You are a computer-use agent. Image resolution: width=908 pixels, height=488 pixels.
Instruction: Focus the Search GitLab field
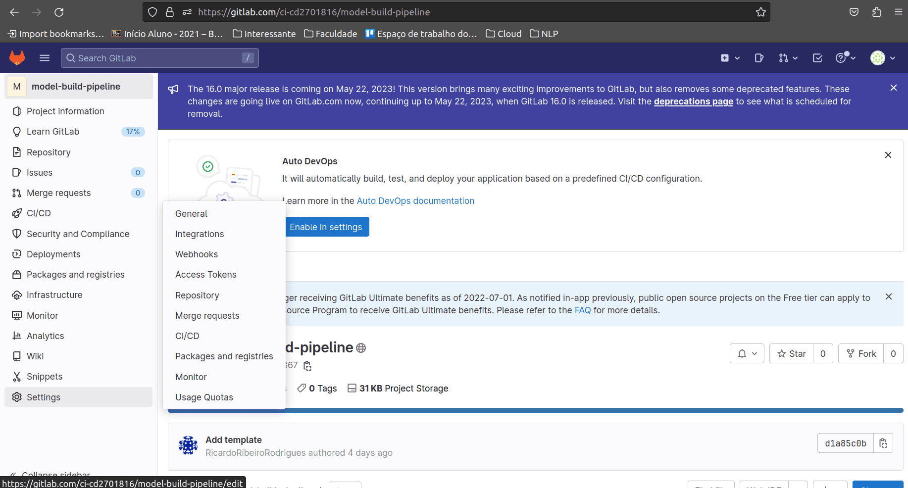(160, 58)
